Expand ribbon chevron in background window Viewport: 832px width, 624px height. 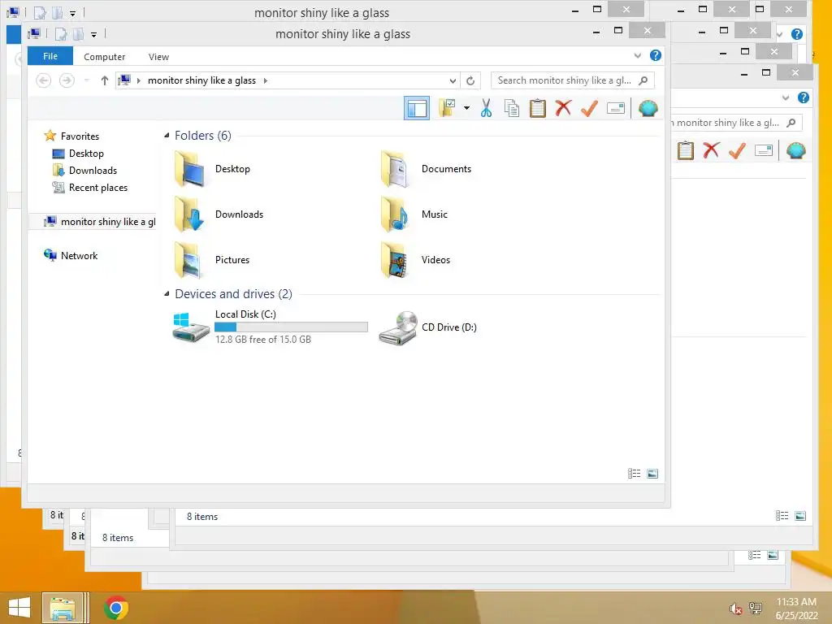tap(786, 97)
